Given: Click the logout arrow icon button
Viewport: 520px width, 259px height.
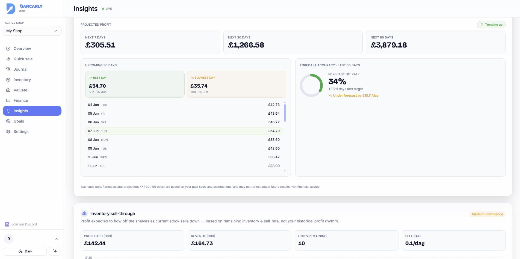Looking at the screenshot, I should pos(55,251).
